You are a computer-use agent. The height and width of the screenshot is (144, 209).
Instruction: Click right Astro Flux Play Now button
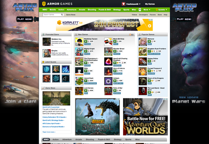tap(184, 19)
